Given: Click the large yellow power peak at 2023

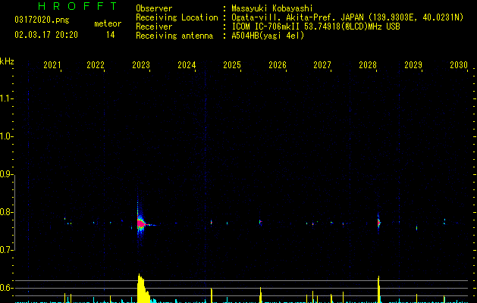Looking at the screenshot, I should pyautogui.click(x=143, y=289).
